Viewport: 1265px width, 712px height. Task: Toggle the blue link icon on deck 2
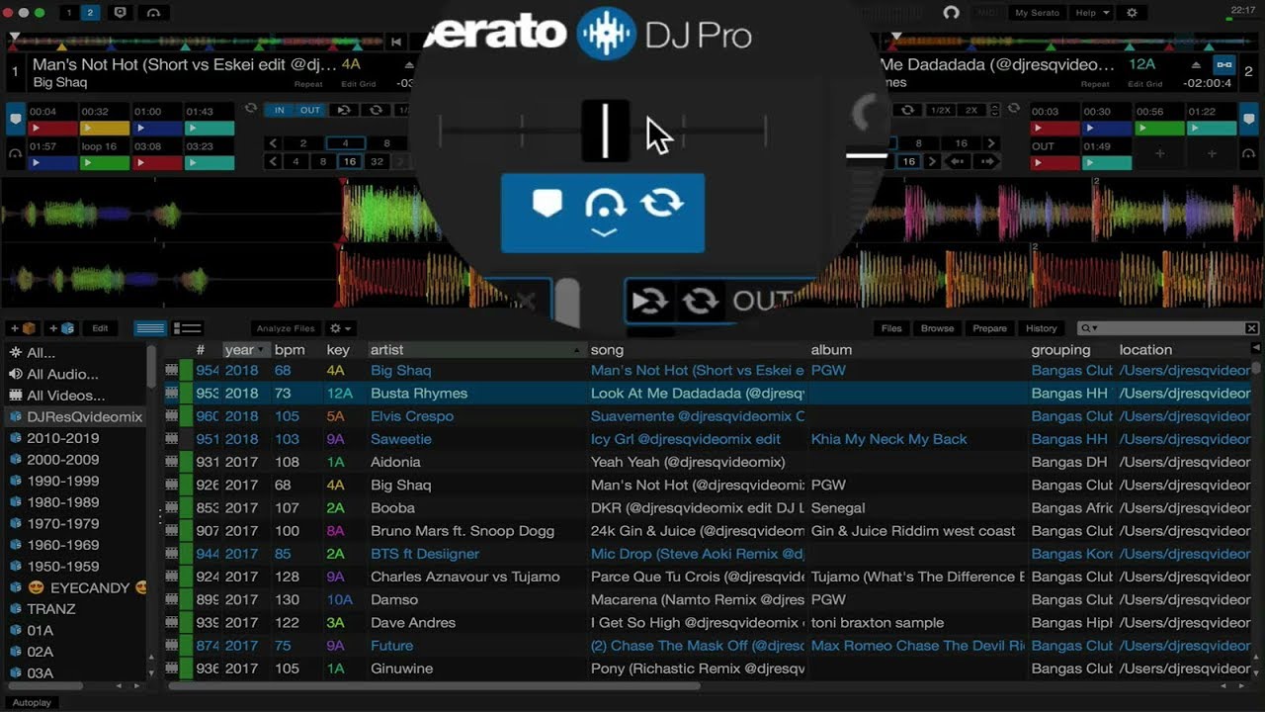pyautogui.click(x=1224, y=64)
